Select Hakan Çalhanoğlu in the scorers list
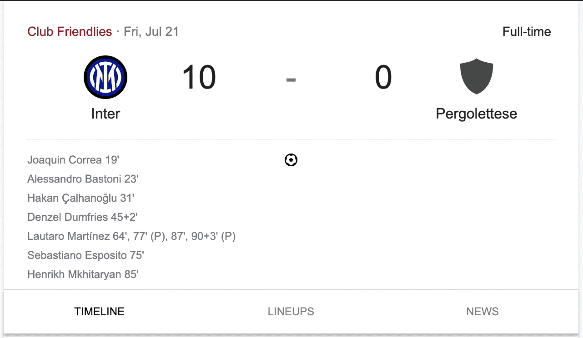Screen dimensions: 583x338 [x=80, y=198]
